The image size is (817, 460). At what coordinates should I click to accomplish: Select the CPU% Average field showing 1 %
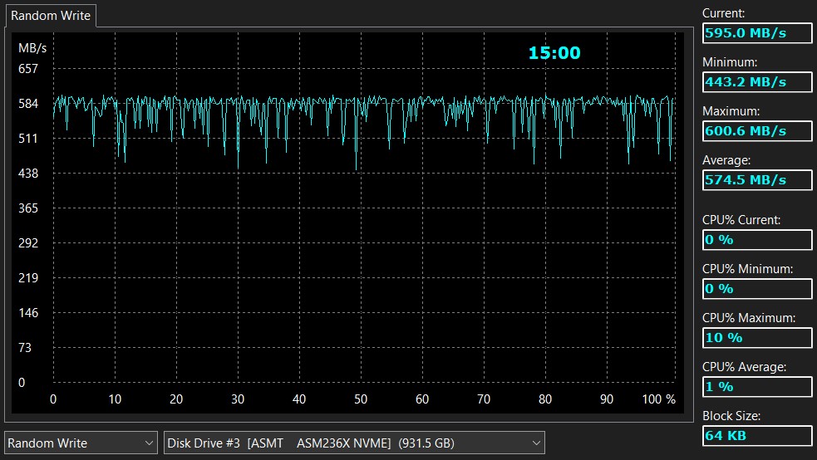pos(756,387)
